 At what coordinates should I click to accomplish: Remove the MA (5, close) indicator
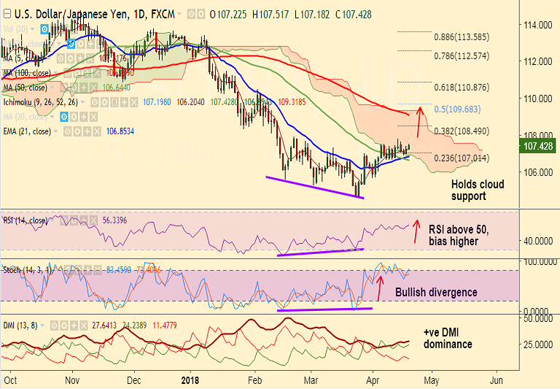90,58
